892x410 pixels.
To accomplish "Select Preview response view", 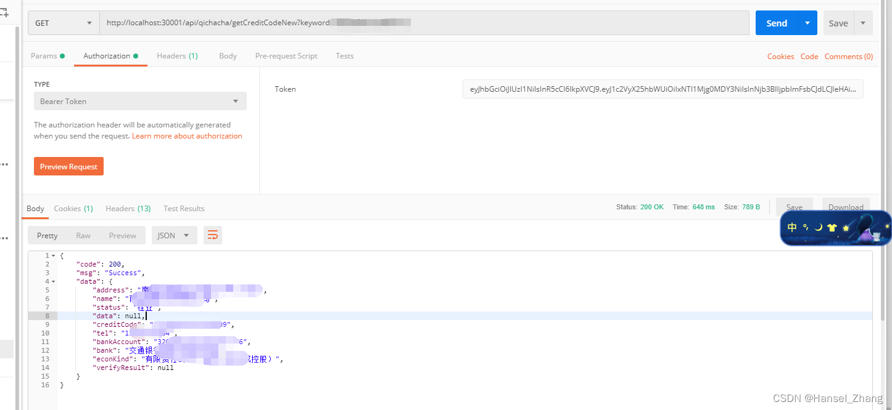I will pos(123,235).
